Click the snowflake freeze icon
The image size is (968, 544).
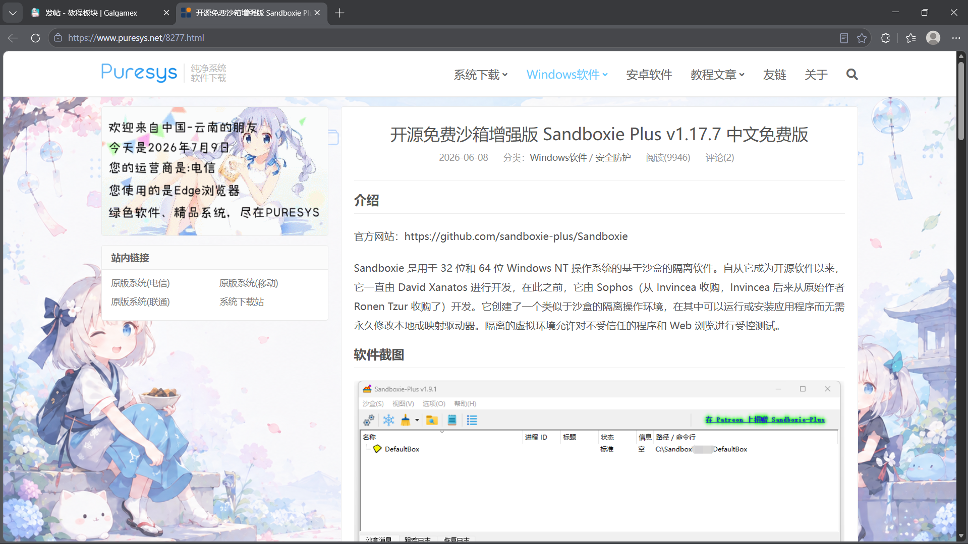(x=388, y=420)
